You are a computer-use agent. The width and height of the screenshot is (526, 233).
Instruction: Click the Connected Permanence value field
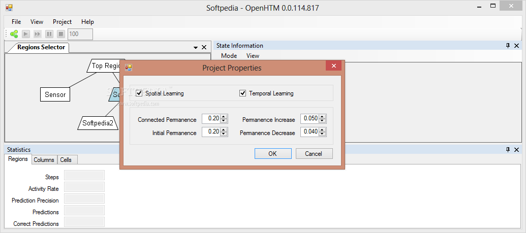pyautogui.click(x=211, y=118)
